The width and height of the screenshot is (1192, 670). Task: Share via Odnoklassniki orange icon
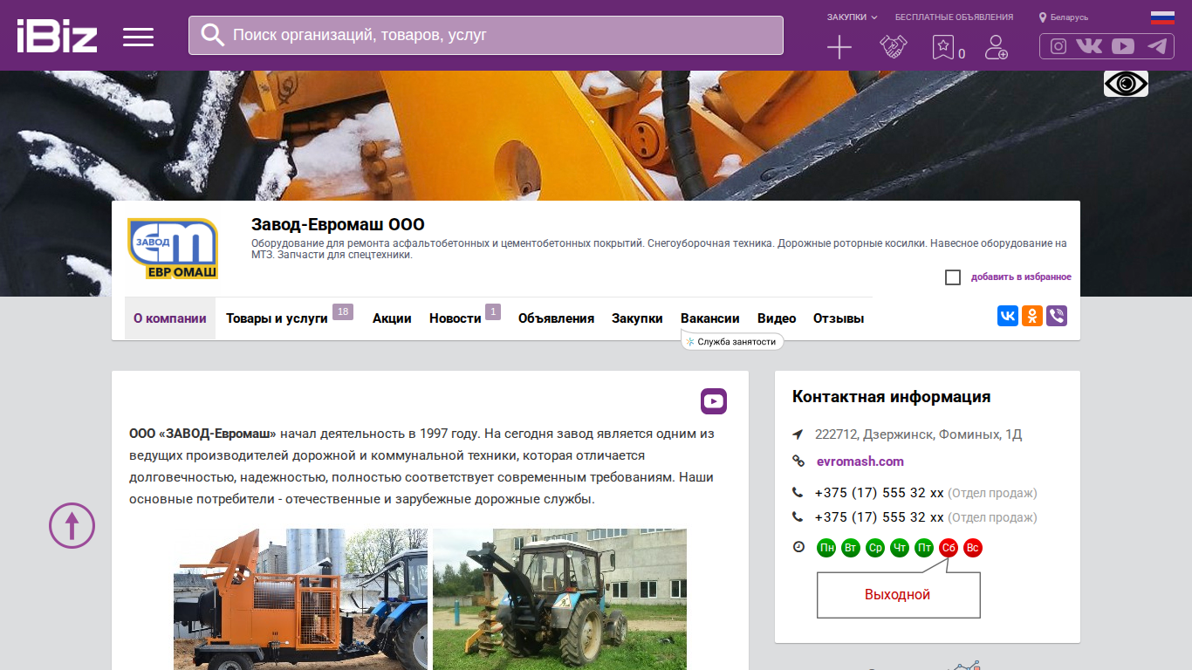[1032, 316]
